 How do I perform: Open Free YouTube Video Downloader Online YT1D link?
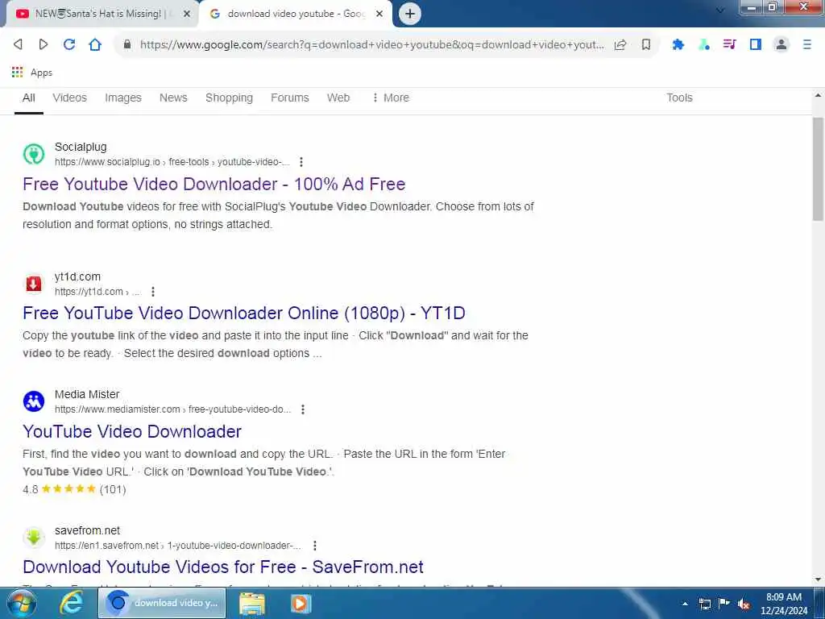244,314
